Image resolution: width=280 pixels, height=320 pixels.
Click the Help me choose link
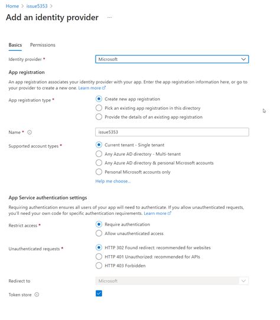point(113,181)
